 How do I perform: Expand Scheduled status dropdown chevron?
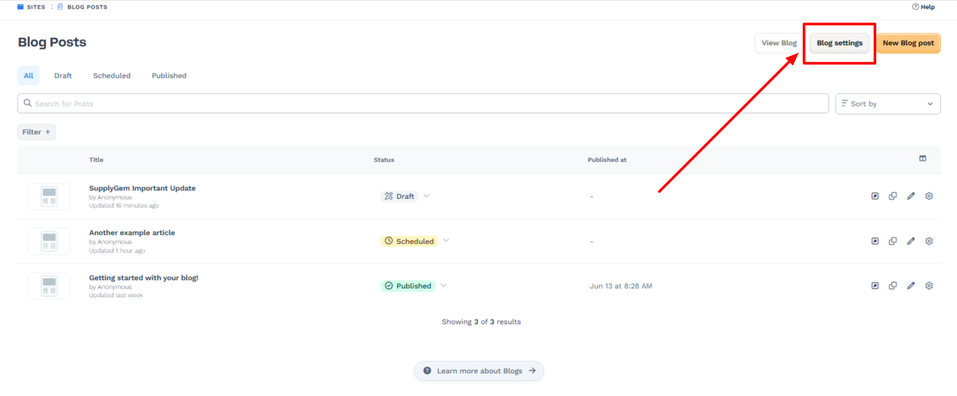pos(446,241)
